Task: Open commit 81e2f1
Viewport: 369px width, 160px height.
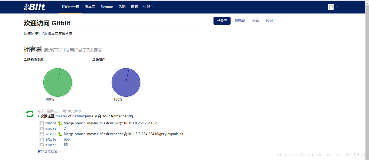Action: coord(51,129)
